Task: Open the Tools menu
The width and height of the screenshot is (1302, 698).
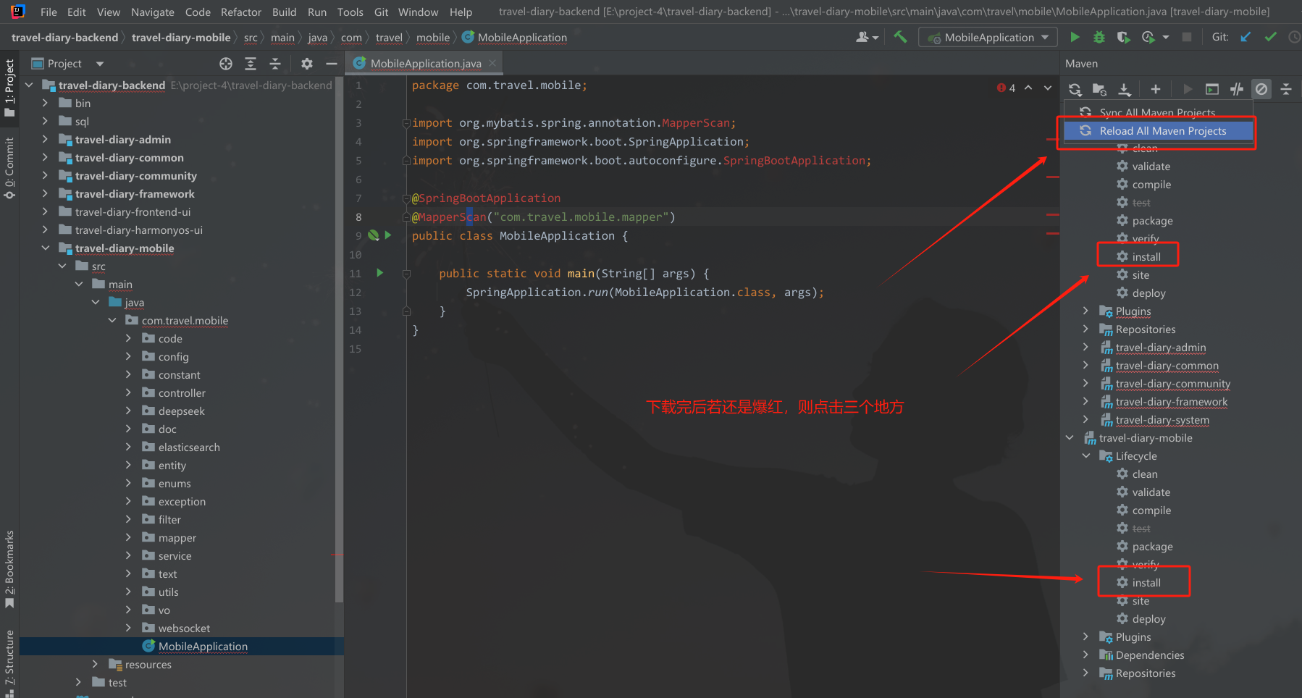Action: [x=350, y=12]
